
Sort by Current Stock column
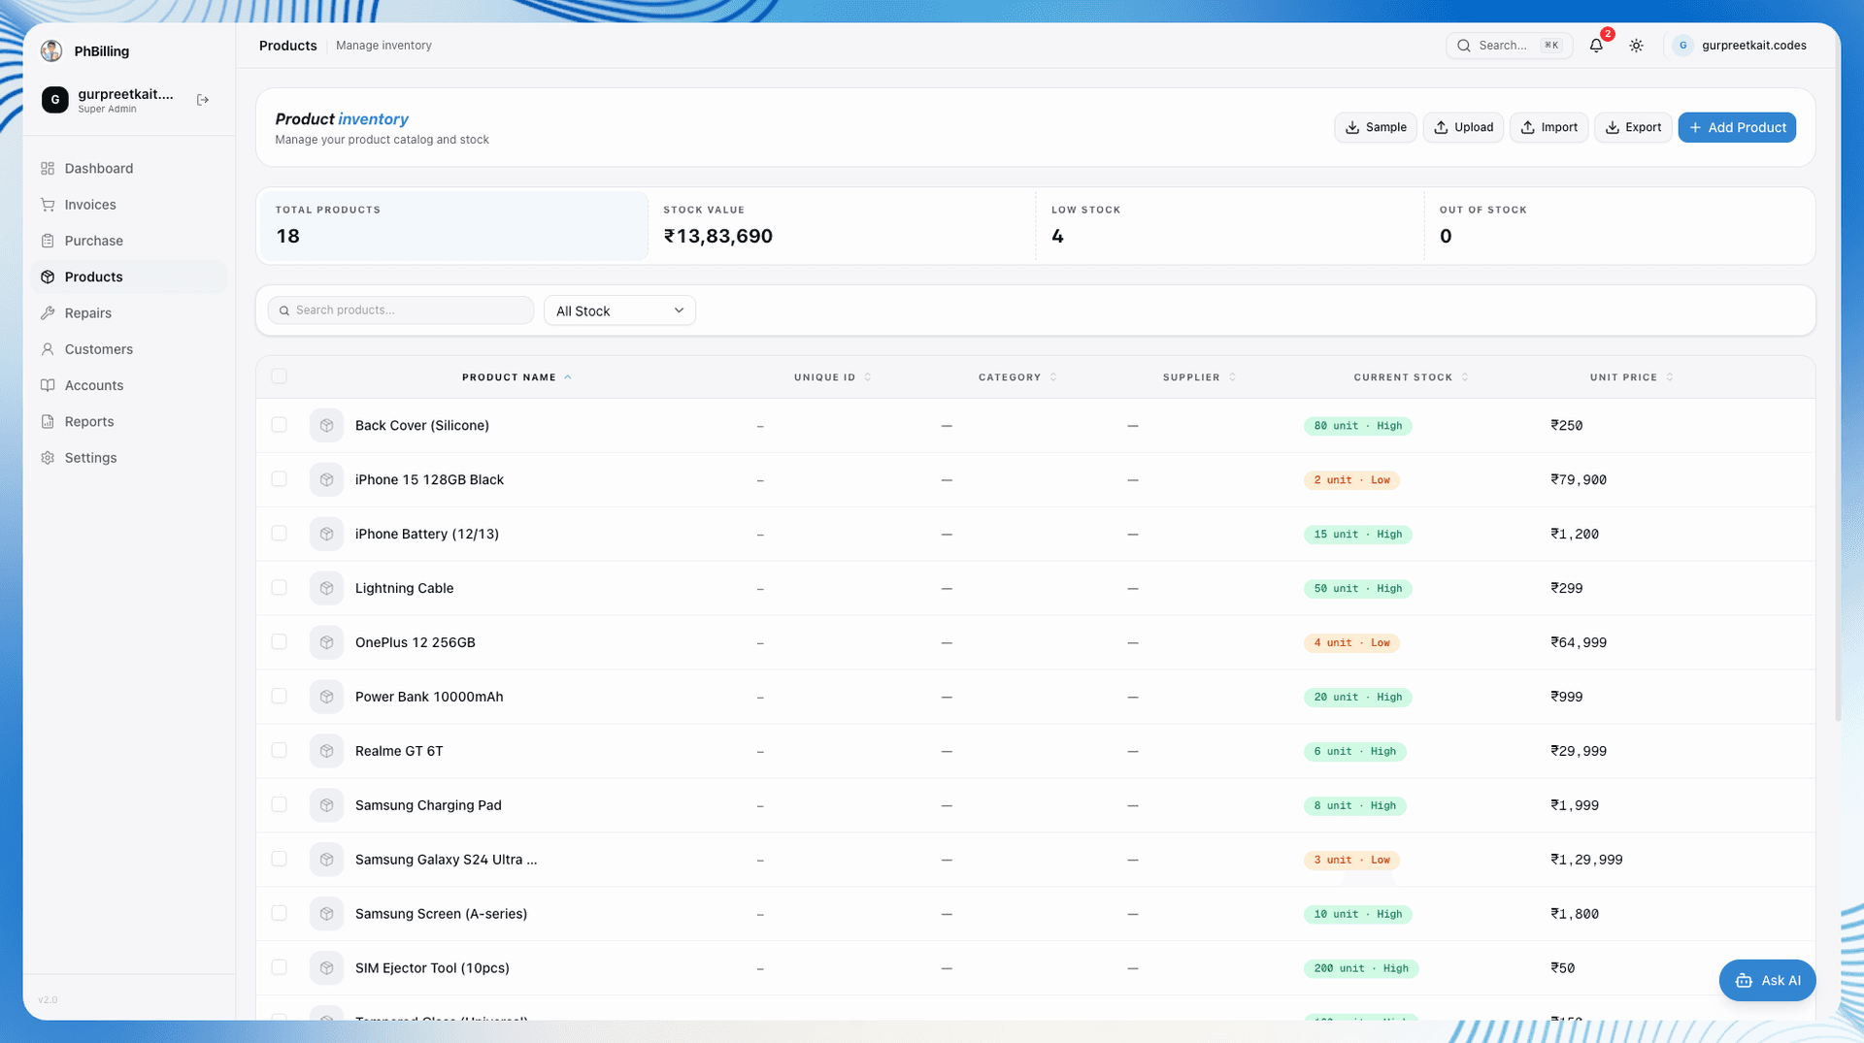coord(1411,377)
